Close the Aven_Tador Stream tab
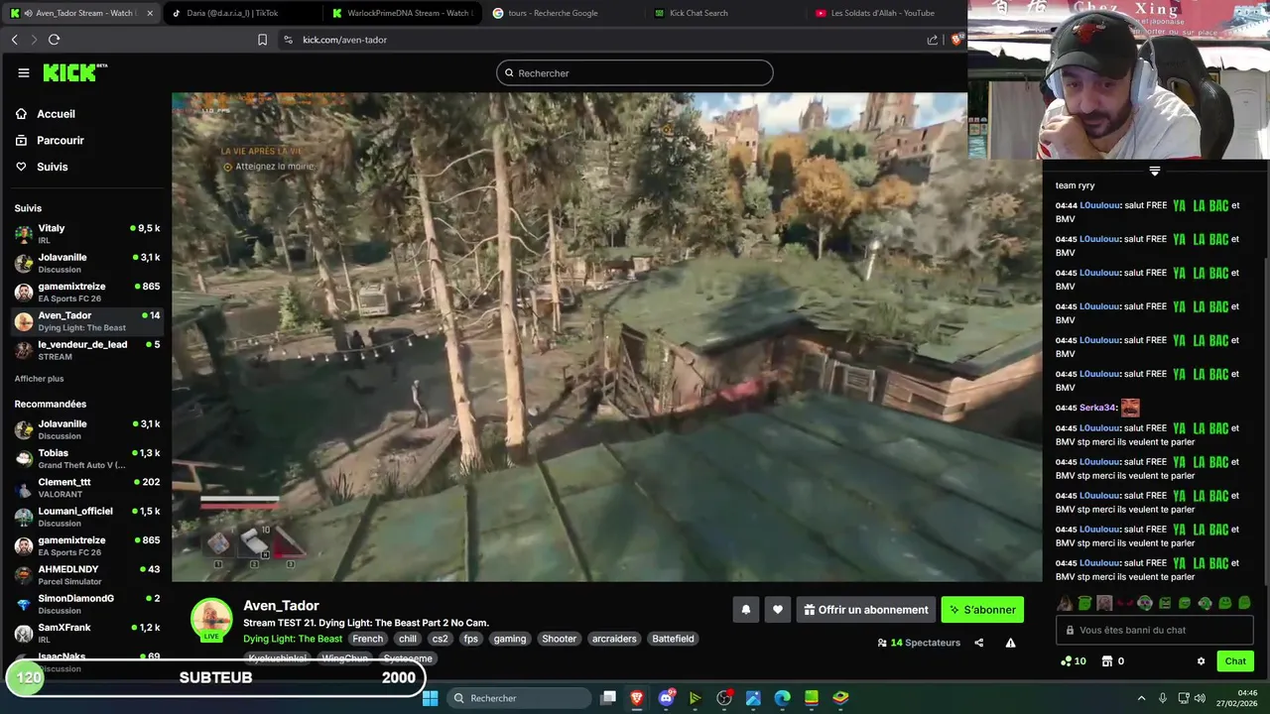 pyautogui.click(x=150, y=13)
